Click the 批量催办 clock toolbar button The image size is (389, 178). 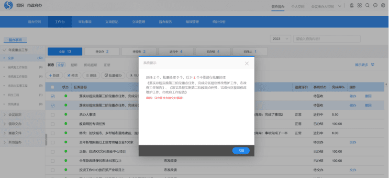coord(113,75)
